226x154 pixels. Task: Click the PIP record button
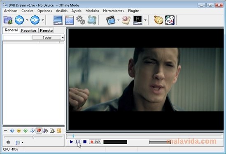tap(95, 142)
